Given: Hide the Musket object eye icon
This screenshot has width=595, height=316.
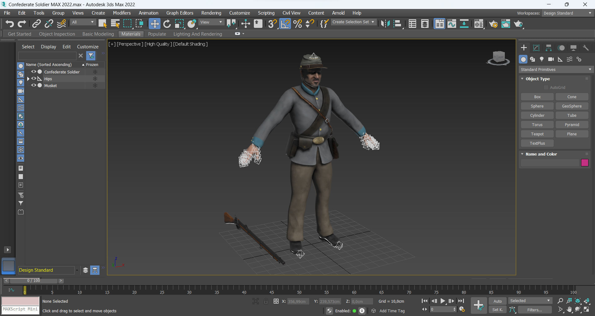Looking at the screenshot, I should (33, 85).
